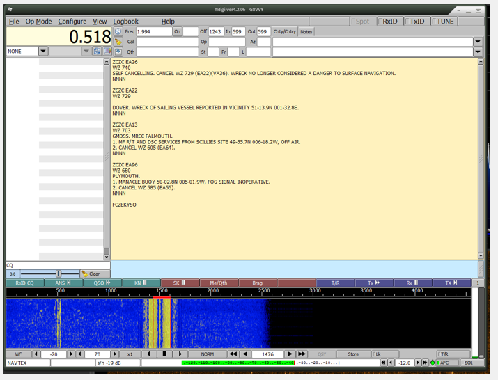Enable the RxID toggle
Image resolution: width=498 pixels, height=380 pixels.
(390, 22)
